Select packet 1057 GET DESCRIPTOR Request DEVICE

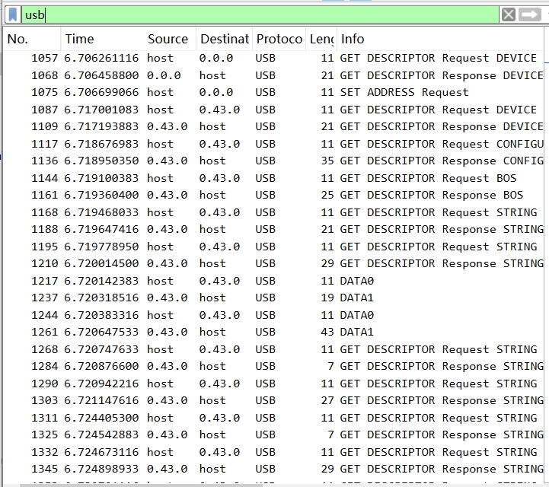(x=274, y=58)
